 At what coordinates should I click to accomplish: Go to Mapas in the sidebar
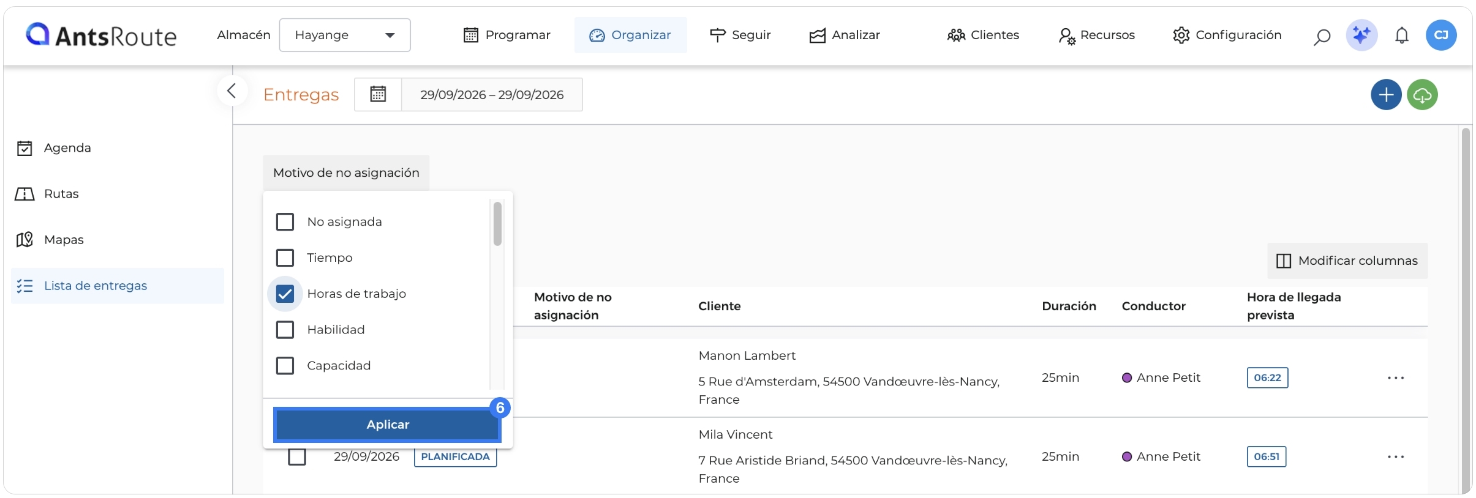117,240
